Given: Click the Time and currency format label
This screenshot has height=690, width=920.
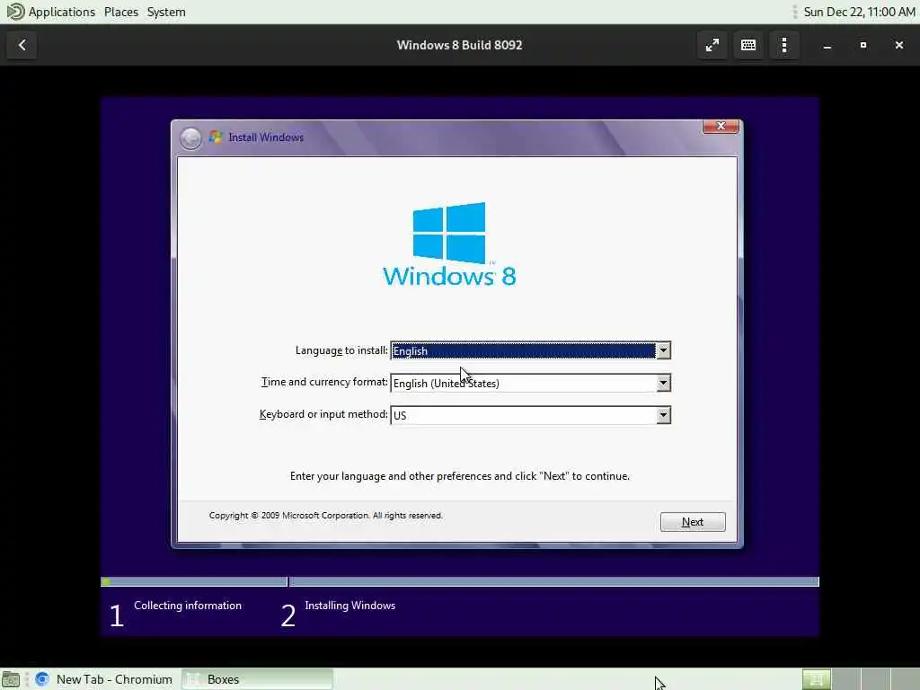Looking at the screenshot, I should [324, 382].
